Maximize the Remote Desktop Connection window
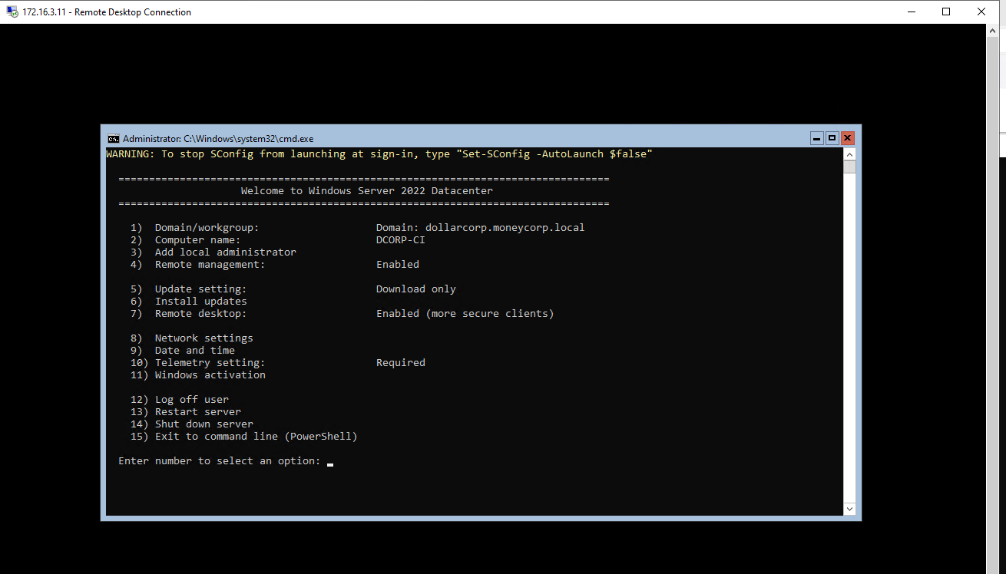This screenshot has width=1006, height=574. (x=946, y=12)
